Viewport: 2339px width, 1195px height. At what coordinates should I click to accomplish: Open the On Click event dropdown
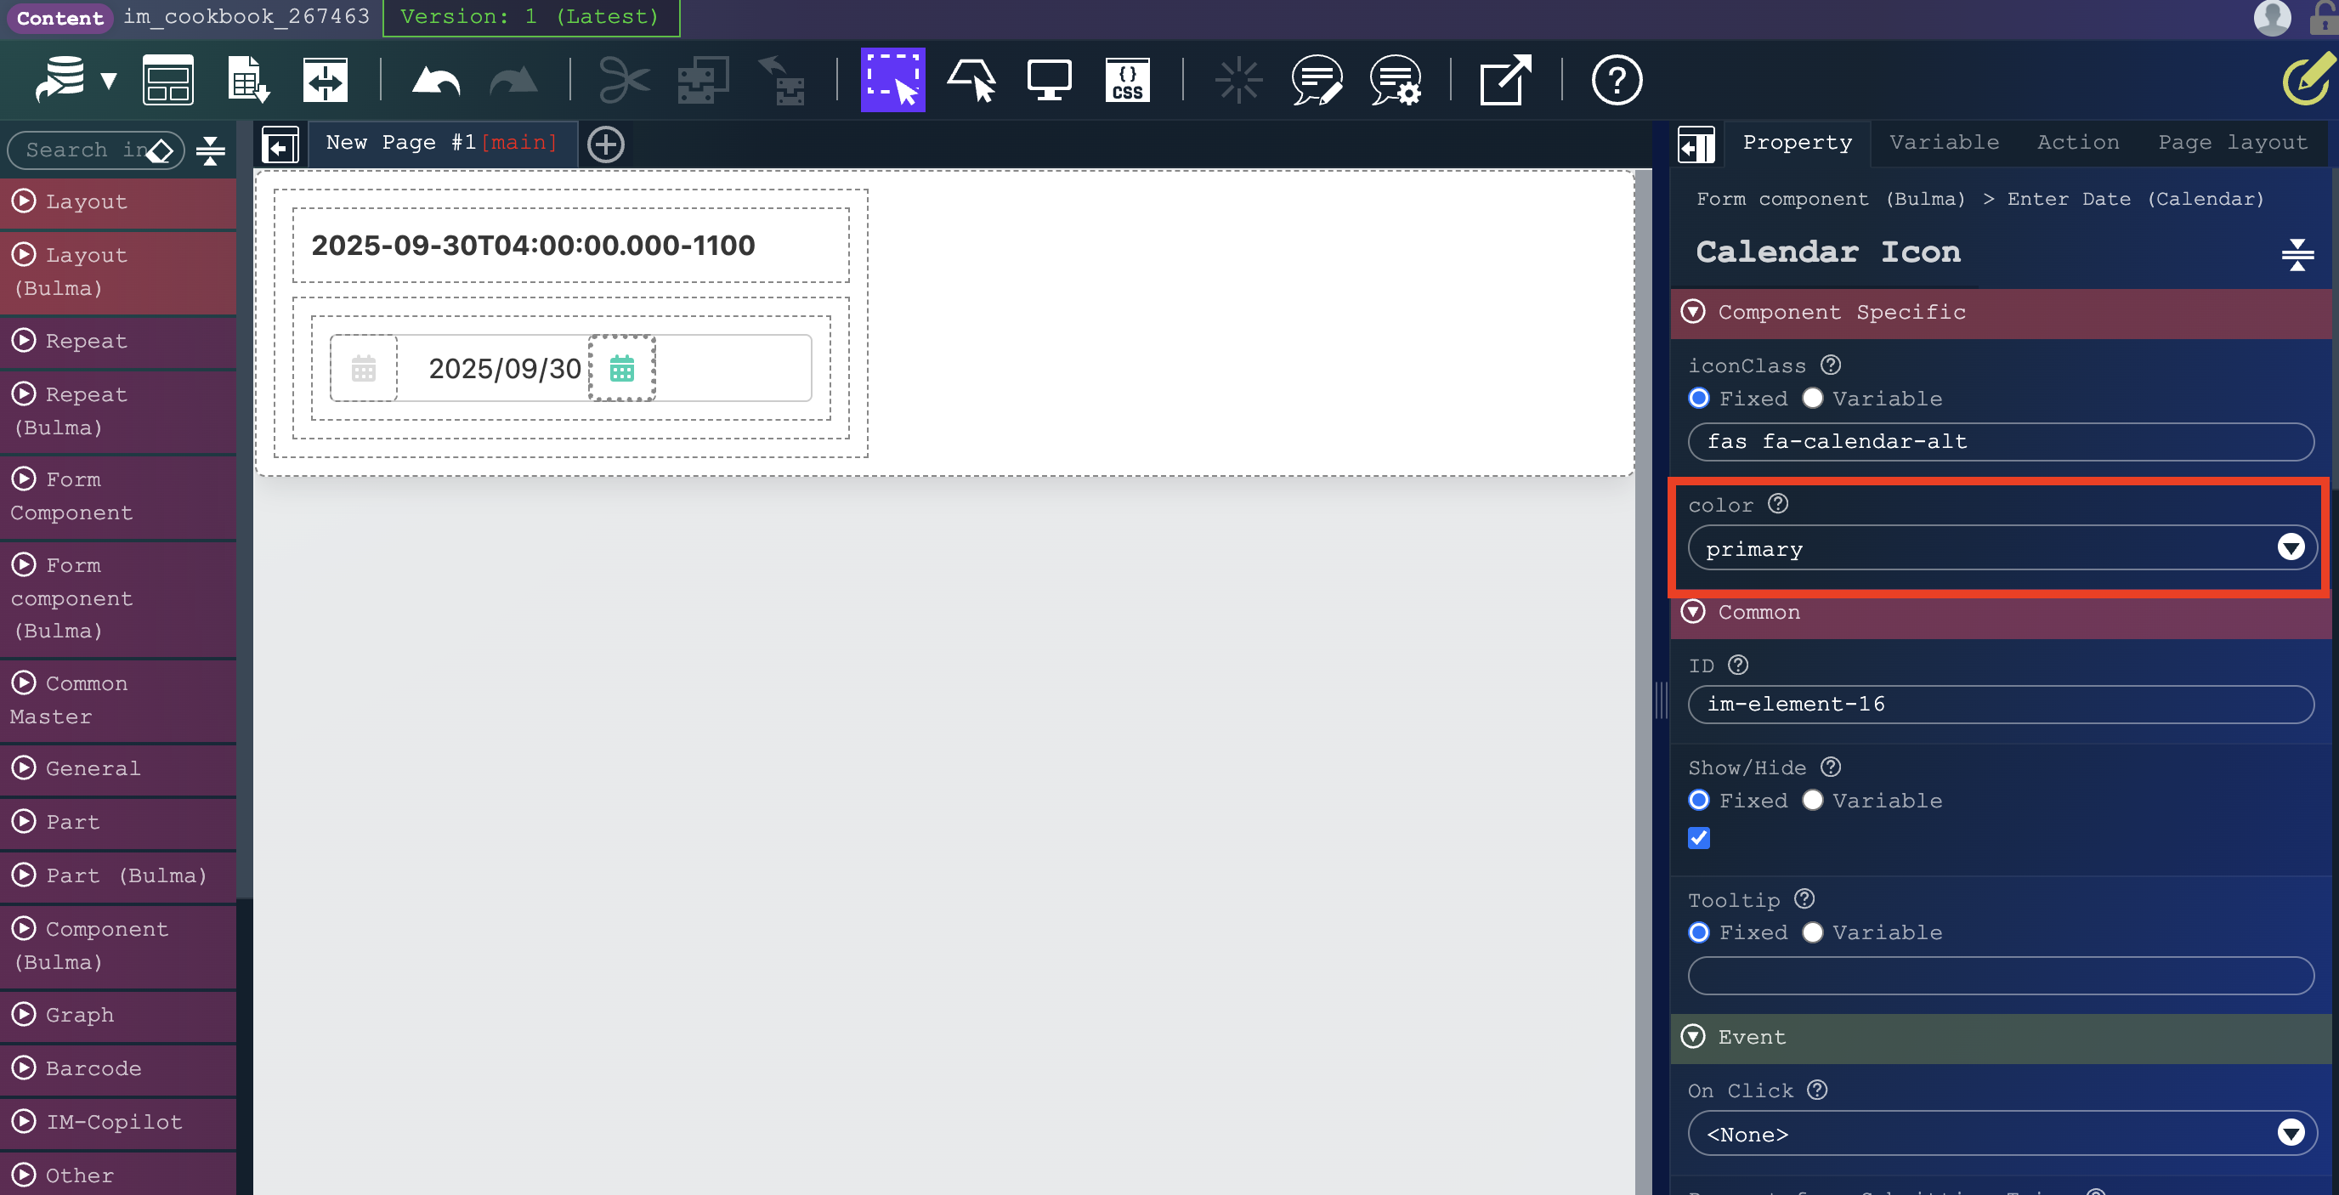coord(2001,1134)
